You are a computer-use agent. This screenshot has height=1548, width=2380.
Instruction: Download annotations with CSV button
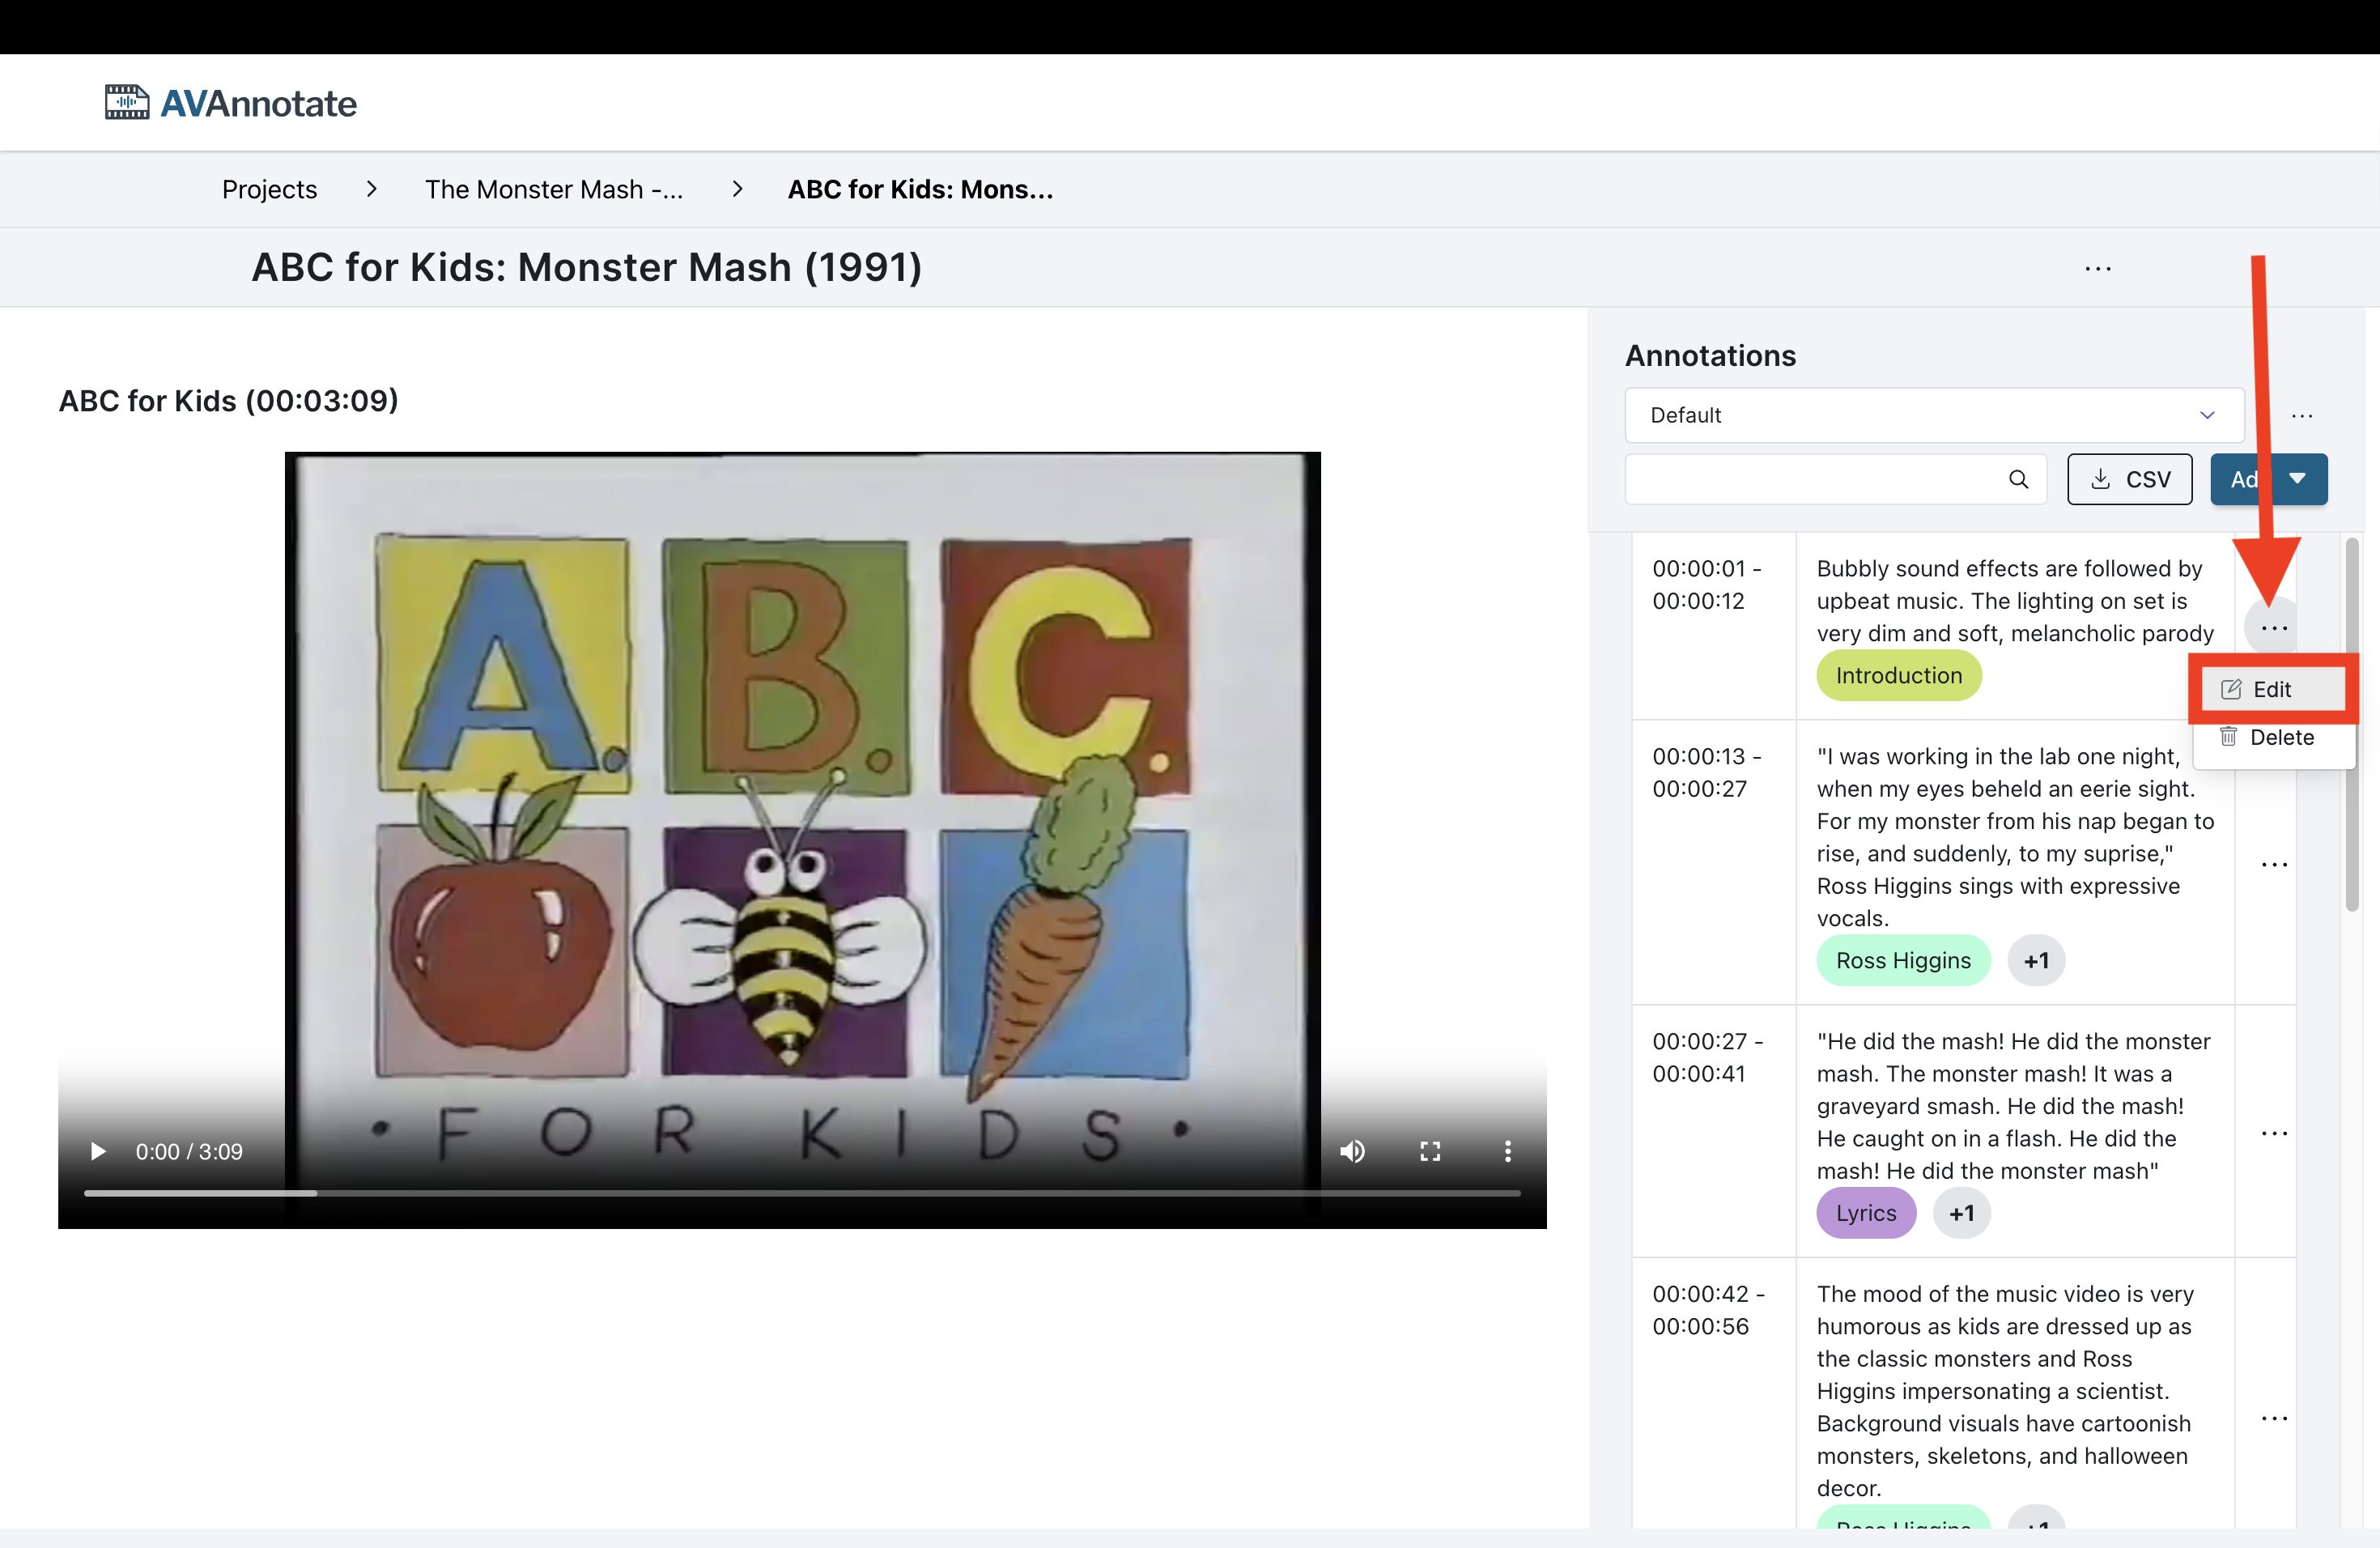(x=2129, y=479)
